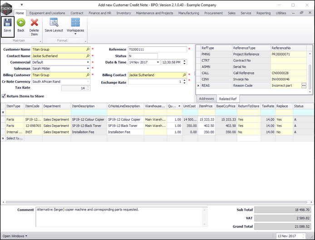Click the Status field
The width and height of the screenshot is (315, 240).
tap(143, 56)
